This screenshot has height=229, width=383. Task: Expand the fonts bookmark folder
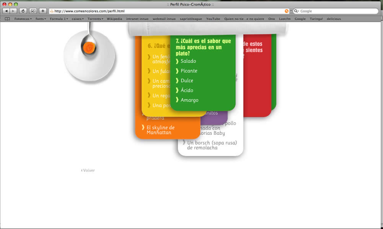click(x=41, y=19)
